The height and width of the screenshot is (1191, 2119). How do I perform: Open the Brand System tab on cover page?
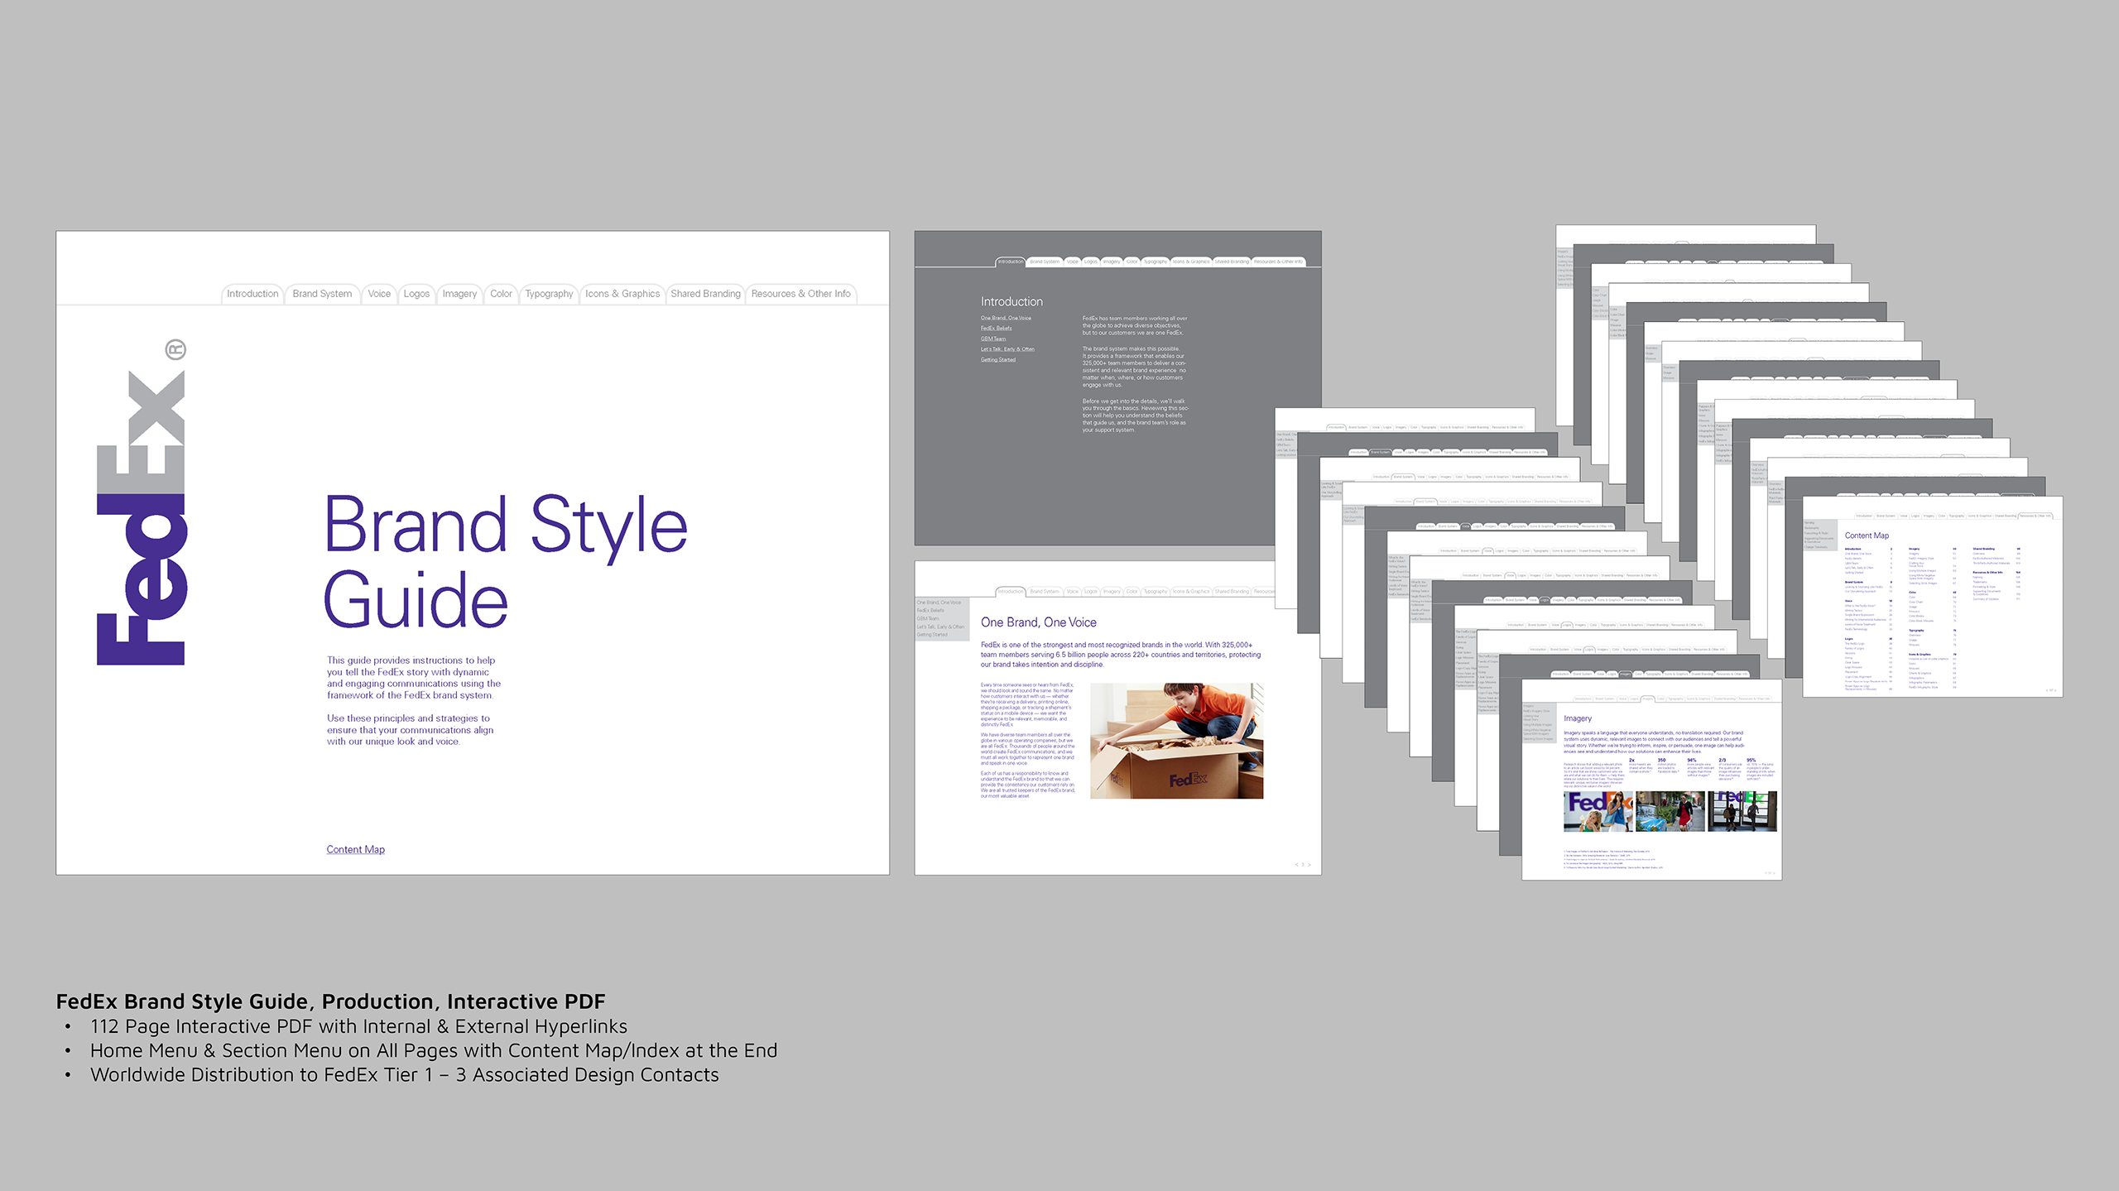point(322,294)
